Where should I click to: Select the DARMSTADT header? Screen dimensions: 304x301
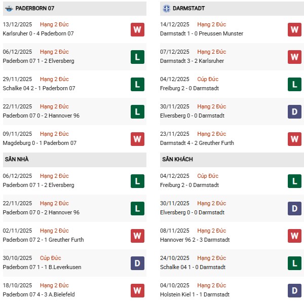[189, 9]
